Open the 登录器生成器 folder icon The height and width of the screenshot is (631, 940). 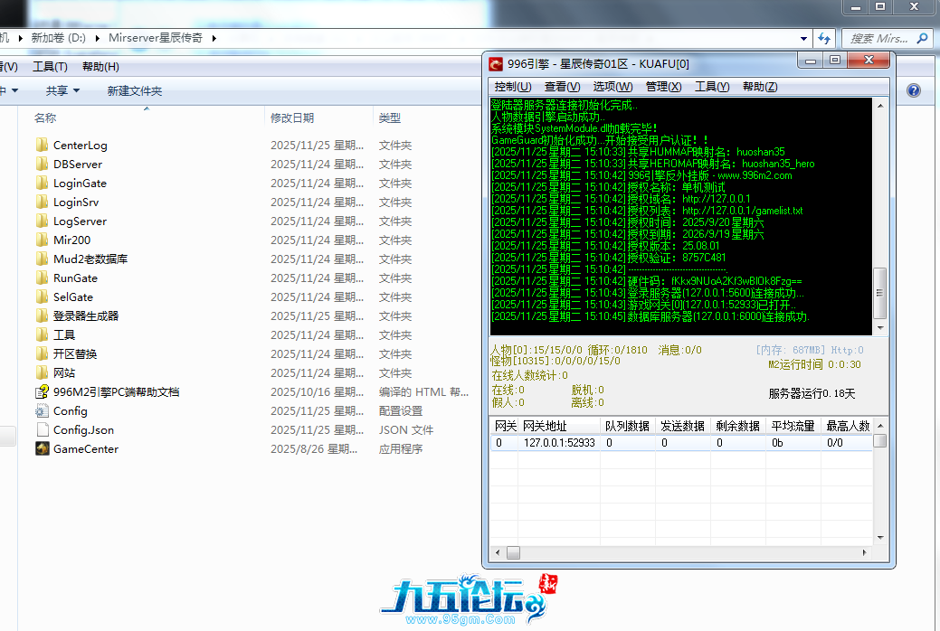[42, 316]
